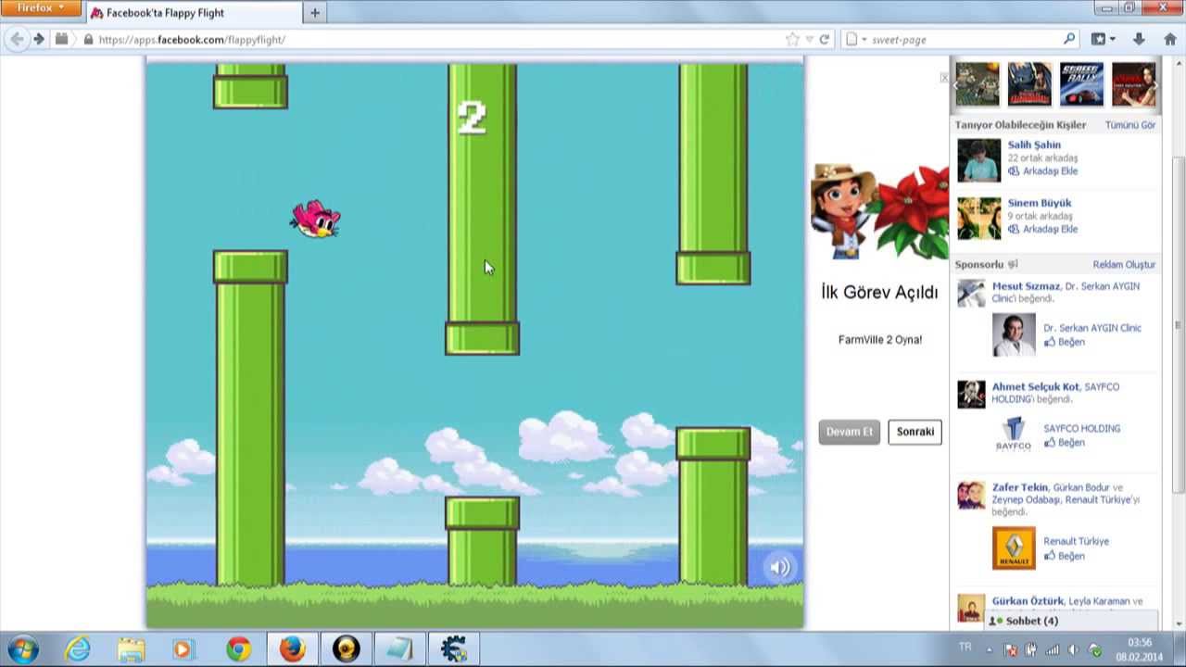Click the Sonraki button
1186x667 pixels.
[915, 432]
